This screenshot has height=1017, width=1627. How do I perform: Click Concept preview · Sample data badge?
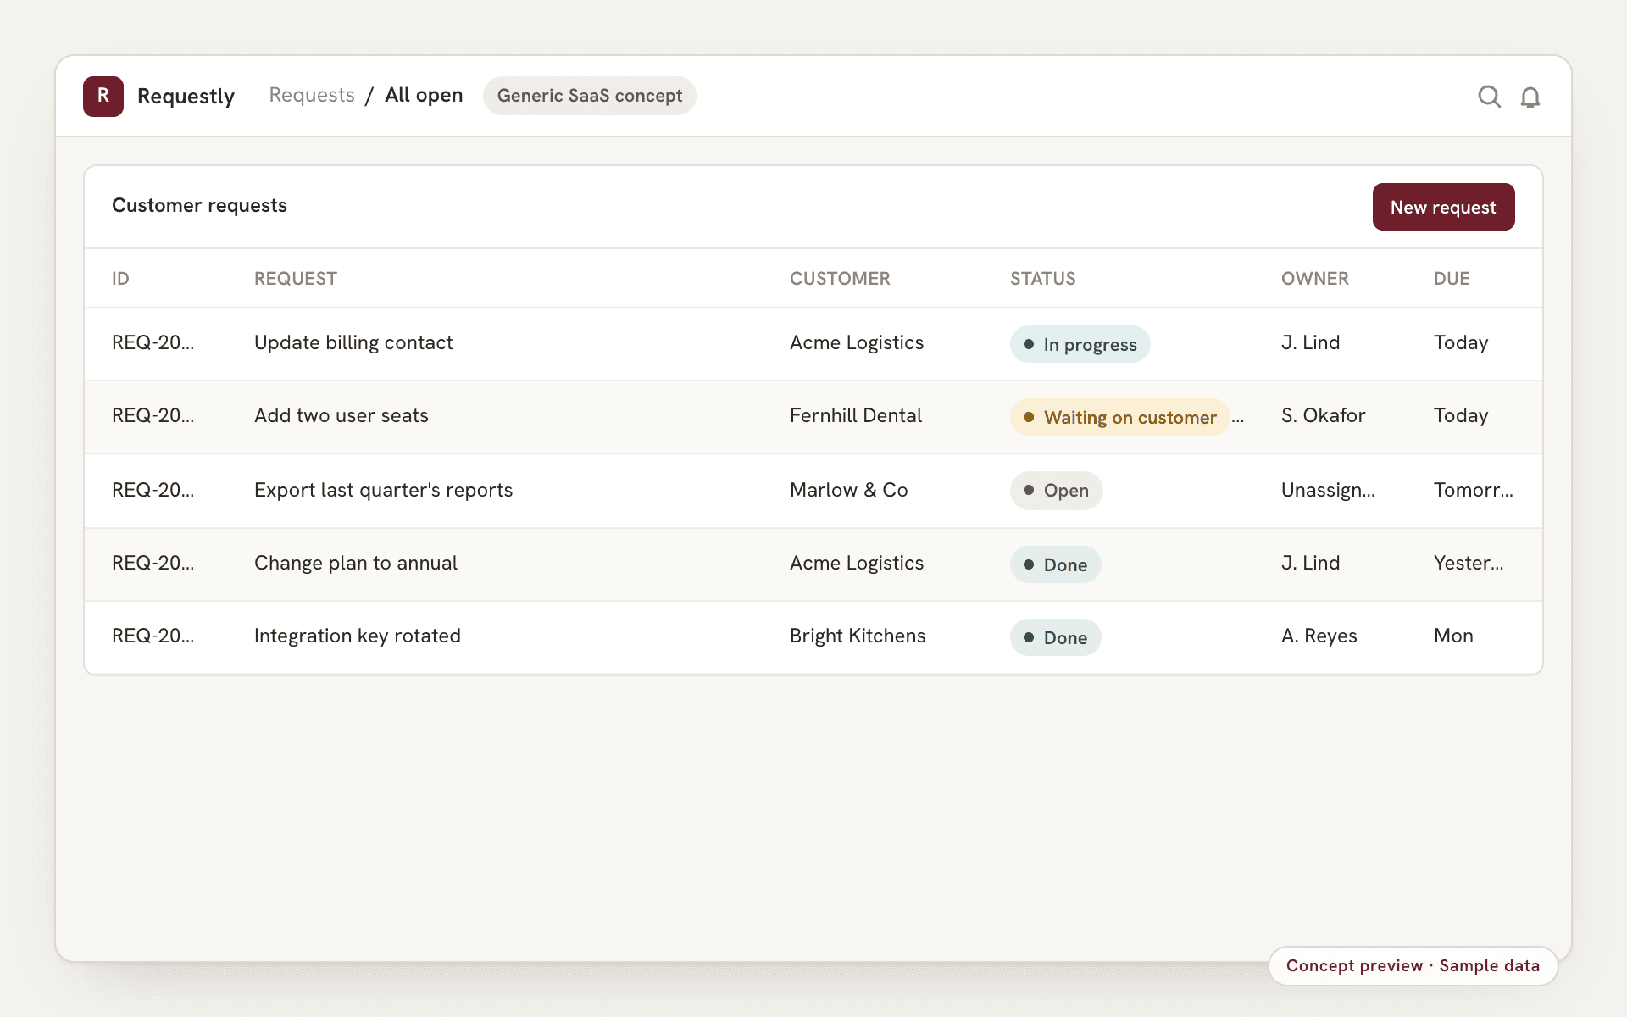click(x=1413, y=965)
